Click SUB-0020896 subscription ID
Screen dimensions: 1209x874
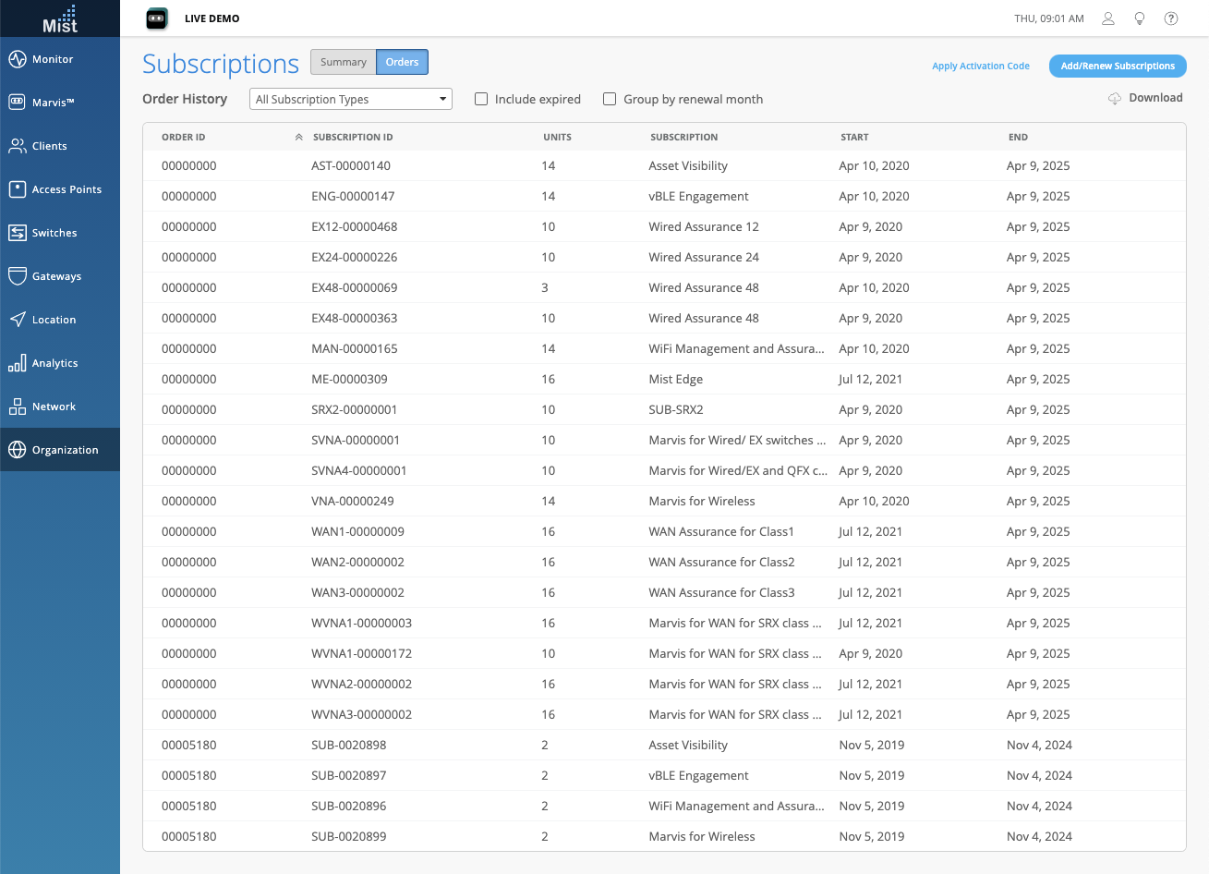pos(349,807)
